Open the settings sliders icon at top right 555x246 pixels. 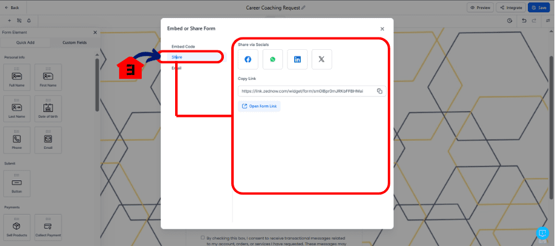coord(548,21)
